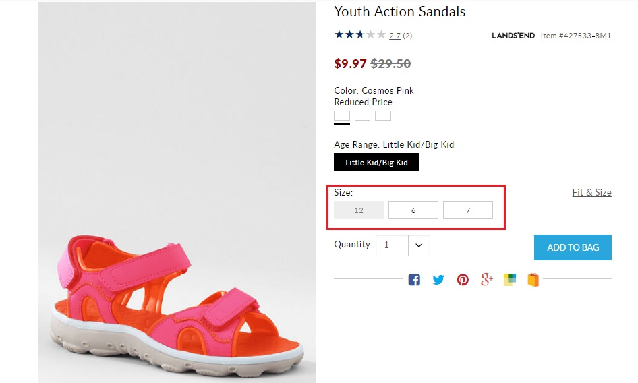638x383 pixels.
Task: Select the Little Kid/Big Kid age range
Action: 376,163
